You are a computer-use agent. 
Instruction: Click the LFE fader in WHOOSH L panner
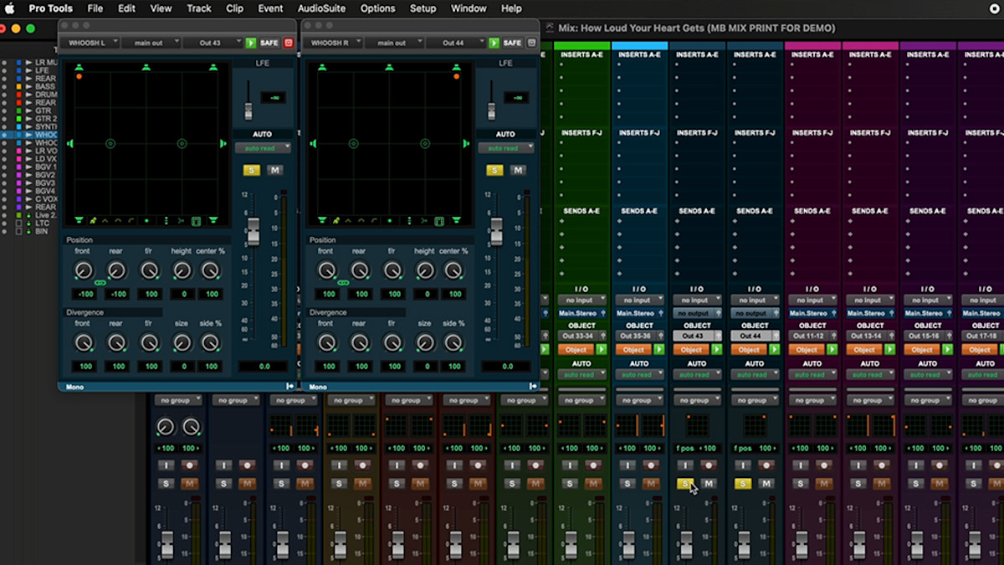[248, 110]
